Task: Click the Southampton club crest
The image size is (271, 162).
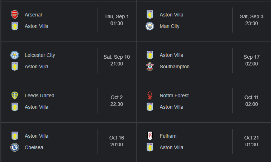Action: pos(150,67)
